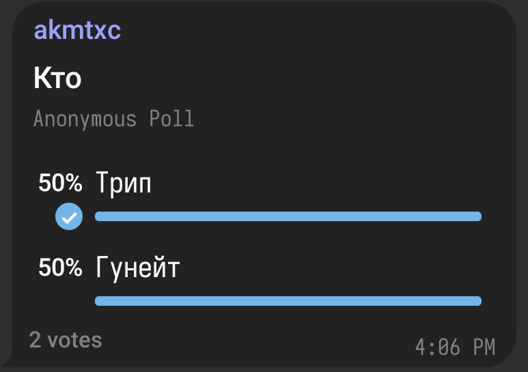Click the Anonymous Poll label
This screenshot has width=528, height=372.
point(114,119)
